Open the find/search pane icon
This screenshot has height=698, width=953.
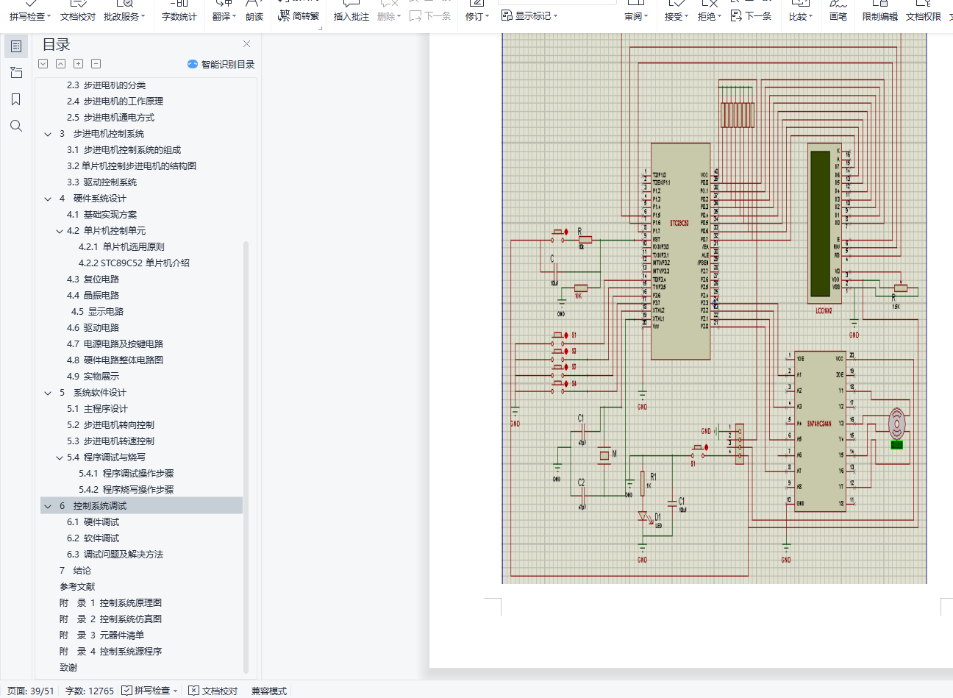[x=16, y=126]
